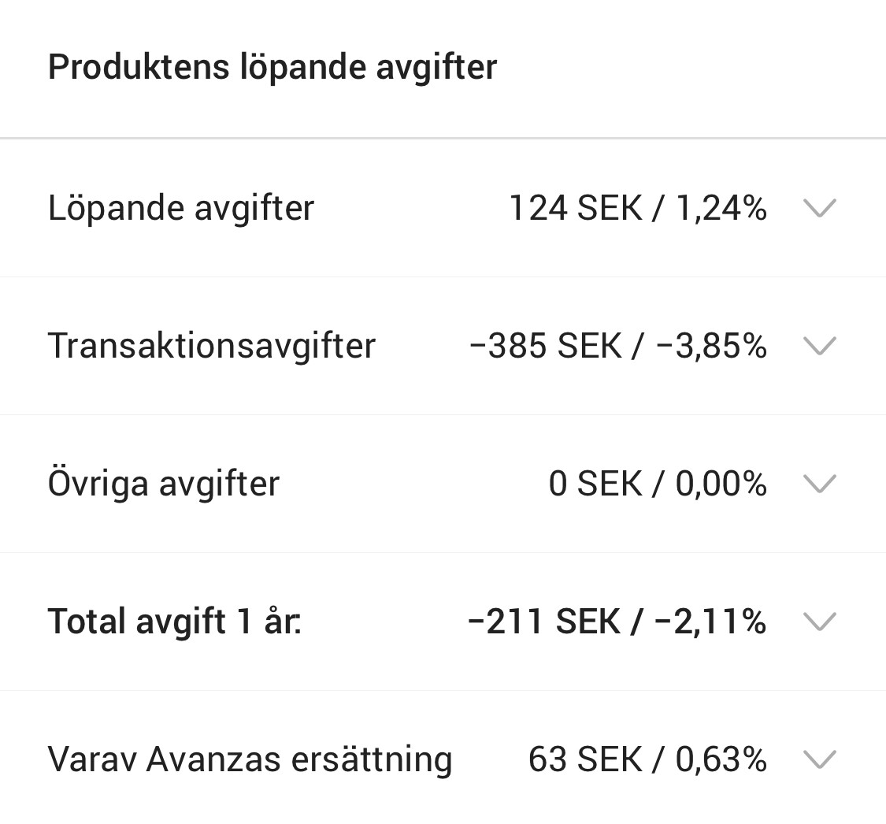Expand the Varav Avanzas ersättning chevron
This screenshot has height=824, width=886.
819,759
